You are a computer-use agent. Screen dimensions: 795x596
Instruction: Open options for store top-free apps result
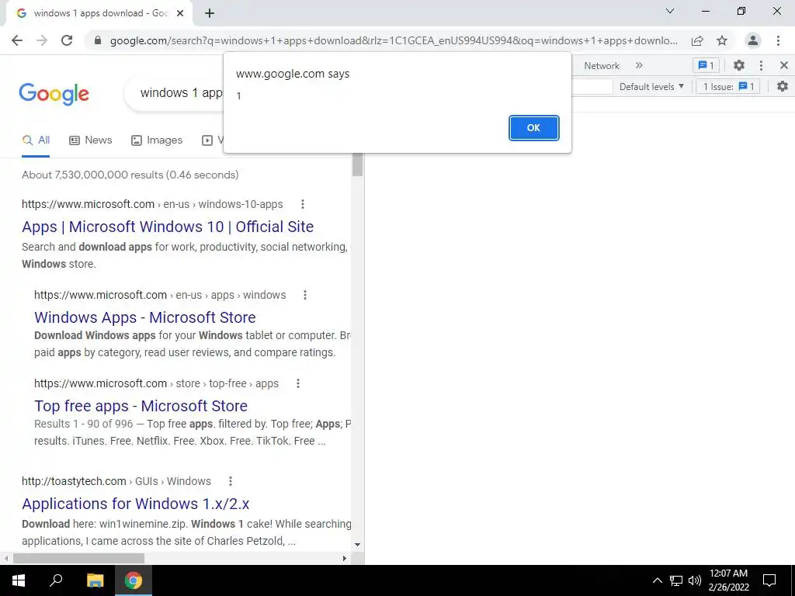(x=298, y=383)
